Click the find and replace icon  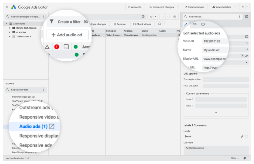[160, 24]
